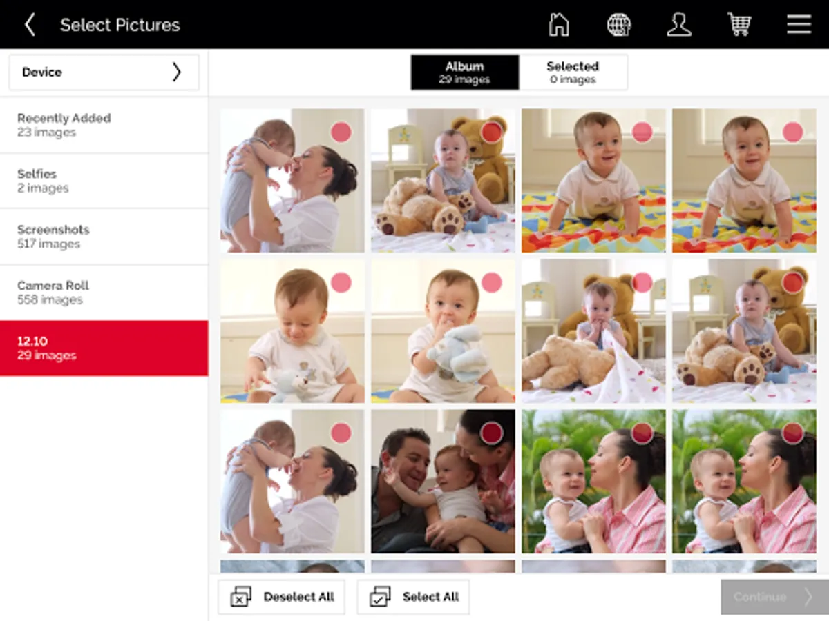This screenshot has width=829, height=621.
Task: Open Selfies album
Action: coord(104,181)
